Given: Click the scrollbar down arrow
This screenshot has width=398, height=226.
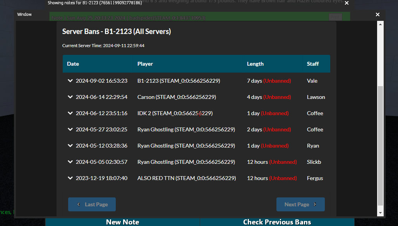Looking at the screenshot, I should (380, 213).
